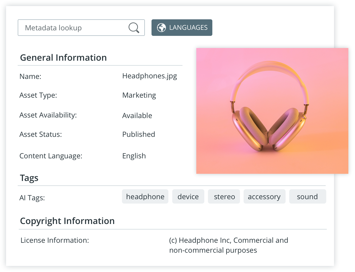
Task: Click the magnifying glass search icon
Action: point(134,28)
